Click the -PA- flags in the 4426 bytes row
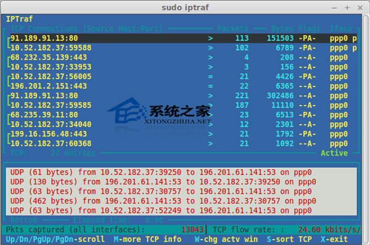The image size is (370, 245). (307, 77)
